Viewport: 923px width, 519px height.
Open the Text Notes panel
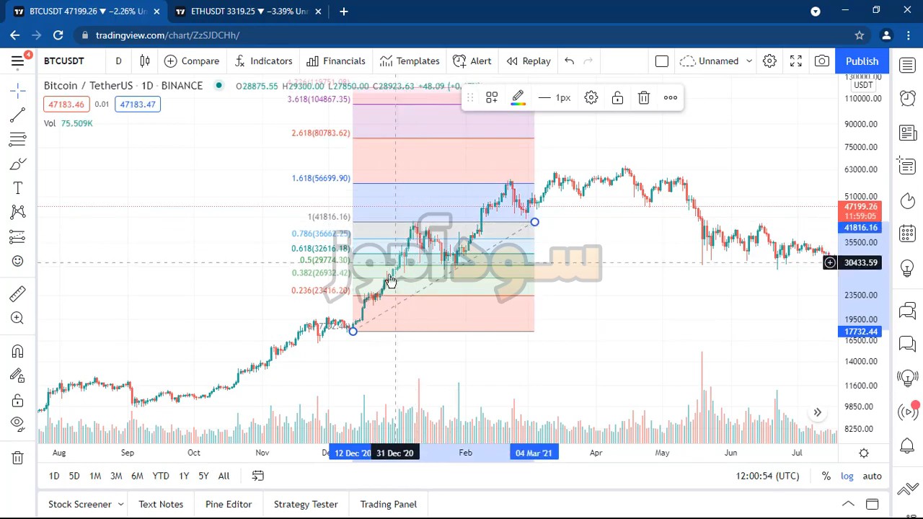(x=161, y=505)
